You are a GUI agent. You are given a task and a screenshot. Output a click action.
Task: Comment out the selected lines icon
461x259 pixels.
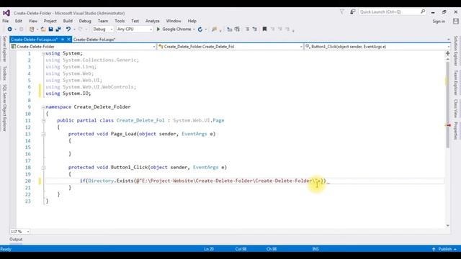247,29
